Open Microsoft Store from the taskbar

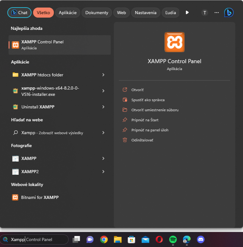131,240
